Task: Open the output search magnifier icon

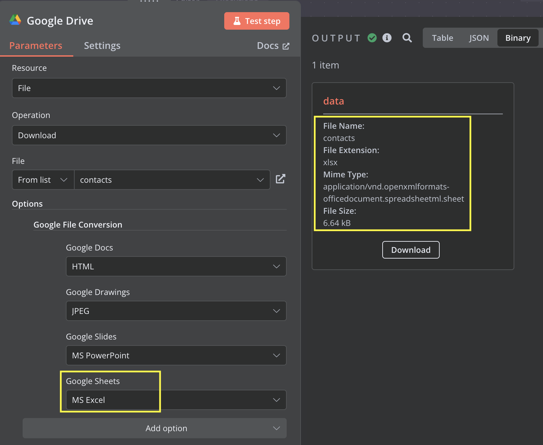Action: (407, 38)
